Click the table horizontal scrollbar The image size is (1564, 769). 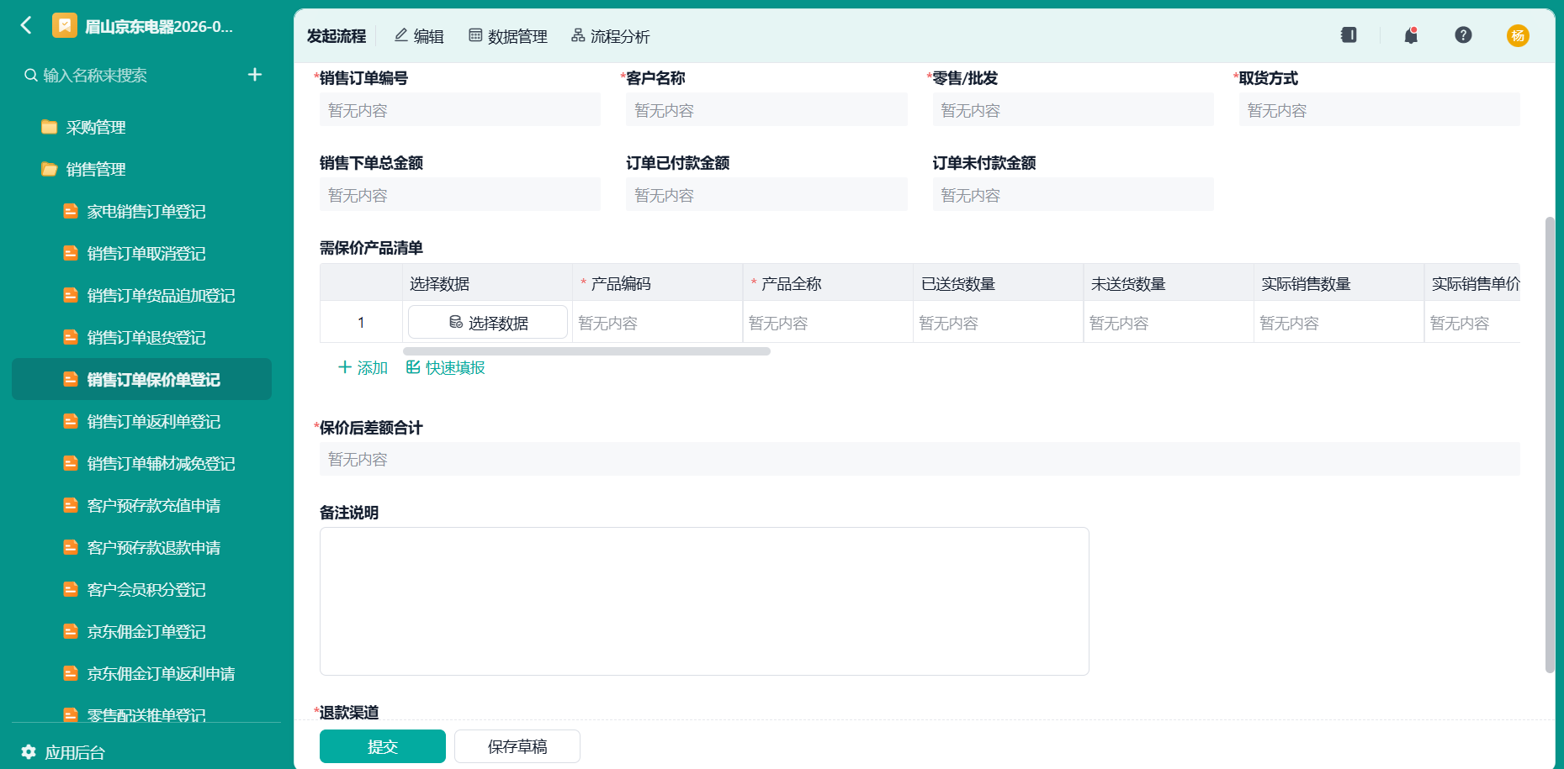[x=586, y=351]
